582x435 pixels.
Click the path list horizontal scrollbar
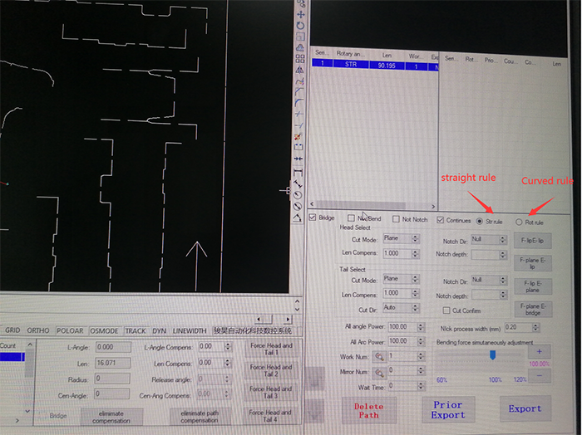(372, 204)
